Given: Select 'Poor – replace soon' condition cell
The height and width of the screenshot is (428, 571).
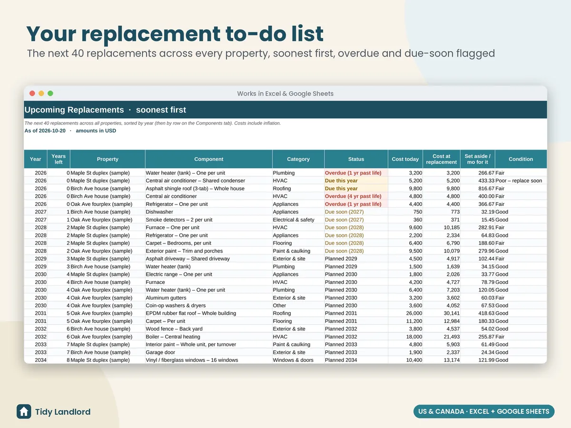Looking at the screenshot, I should [521, 181].
